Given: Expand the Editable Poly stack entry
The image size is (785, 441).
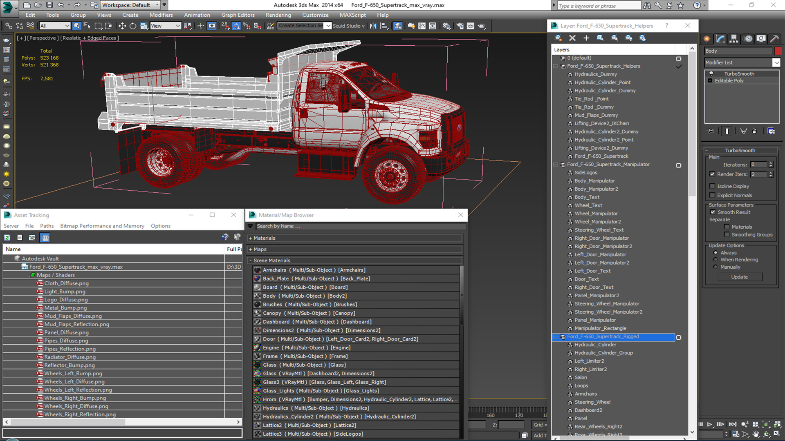Looking at the screenshot, I should 710,81.
